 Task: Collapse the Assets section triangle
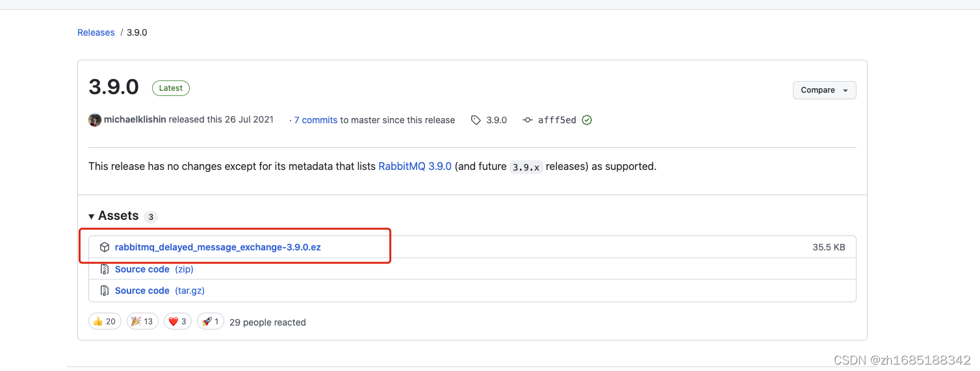92,216
